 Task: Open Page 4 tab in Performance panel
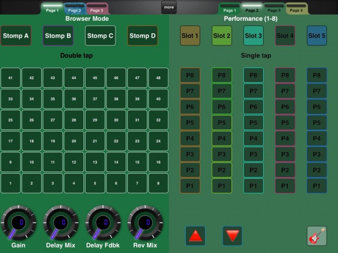[296, 8]
